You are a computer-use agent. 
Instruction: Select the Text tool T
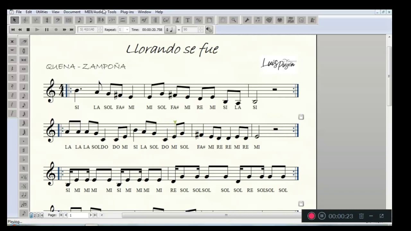tap(188, 20)
